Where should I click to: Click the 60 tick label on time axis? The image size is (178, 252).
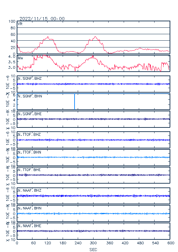click(33, 243)
